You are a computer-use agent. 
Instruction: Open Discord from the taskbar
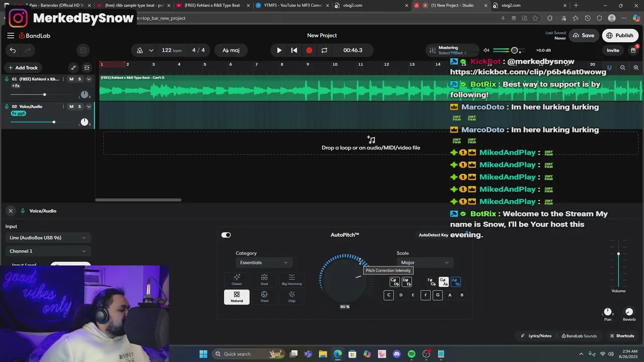coord(397,354)
